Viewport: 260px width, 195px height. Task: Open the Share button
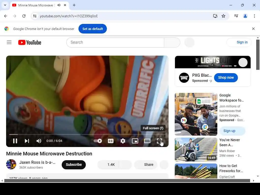[x=145, y=165]
